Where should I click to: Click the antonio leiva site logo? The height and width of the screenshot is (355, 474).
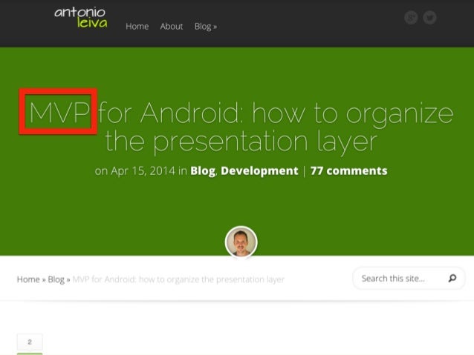point(81,18)
